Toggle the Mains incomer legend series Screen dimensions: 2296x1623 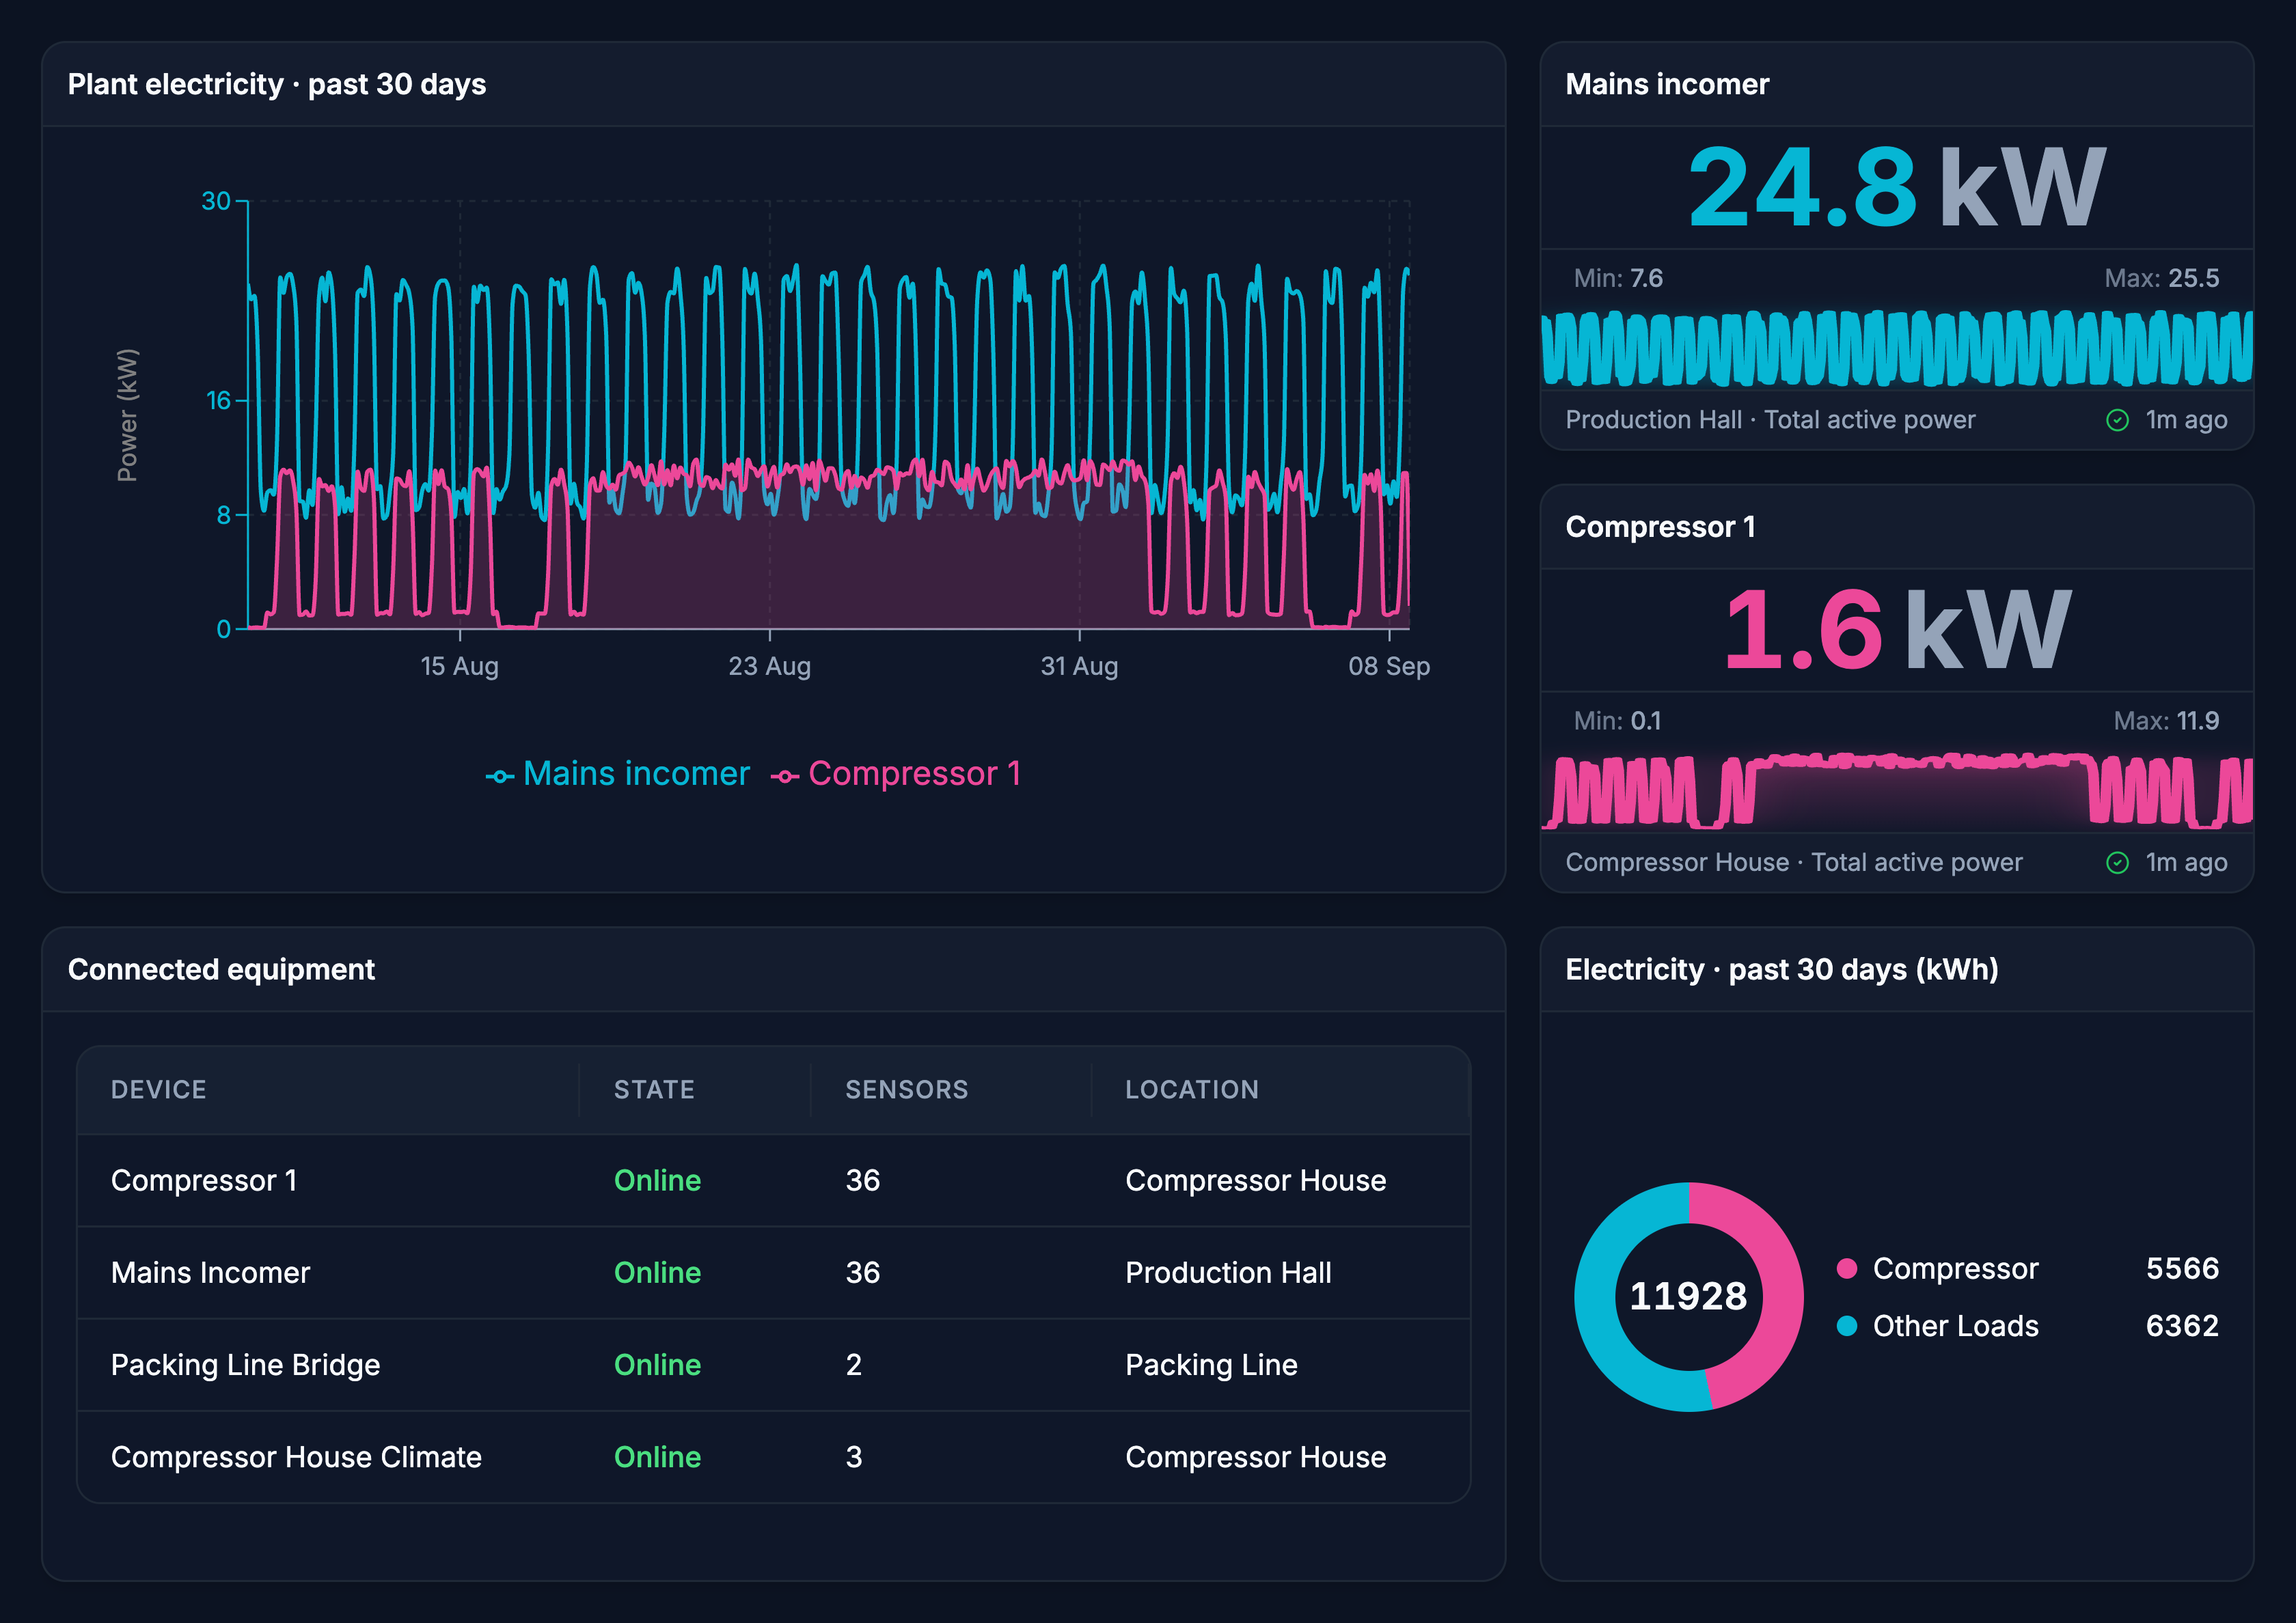617,773
